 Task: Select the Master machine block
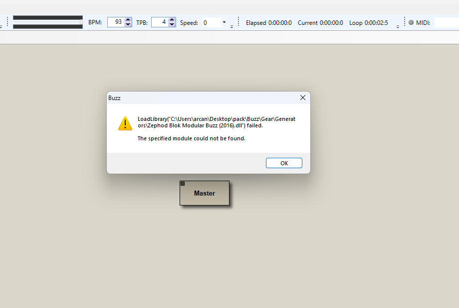pyautogui.click(x=204, y=193)
